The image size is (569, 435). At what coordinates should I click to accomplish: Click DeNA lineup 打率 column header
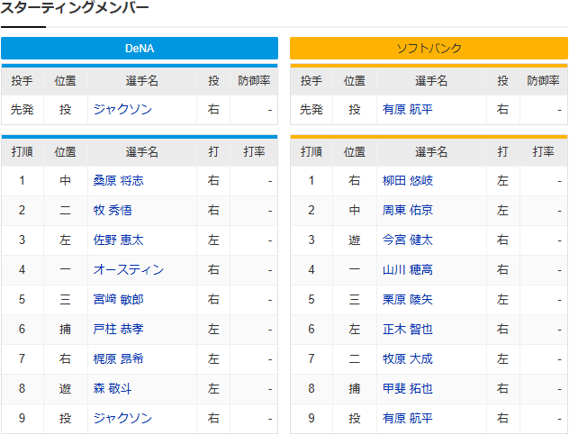[x=254, y=152]
